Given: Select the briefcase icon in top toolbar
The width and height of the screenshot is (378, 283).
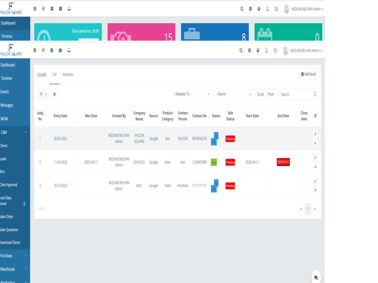Looking at the screenshot, I should click(60, 50).
